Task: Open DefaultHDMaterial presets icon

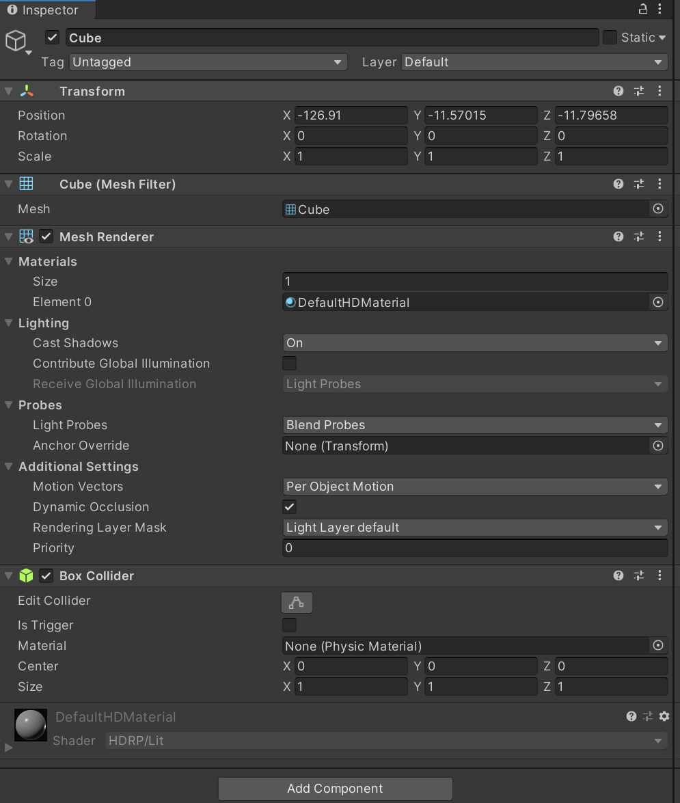Action: [x=648, y=716]
